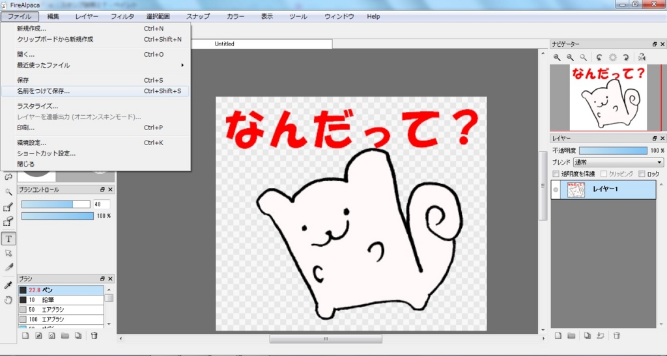Viewport: 667px width, 356px height.
Task: Click 名前をつけて保存...
Action: click(x=95, y=91)
